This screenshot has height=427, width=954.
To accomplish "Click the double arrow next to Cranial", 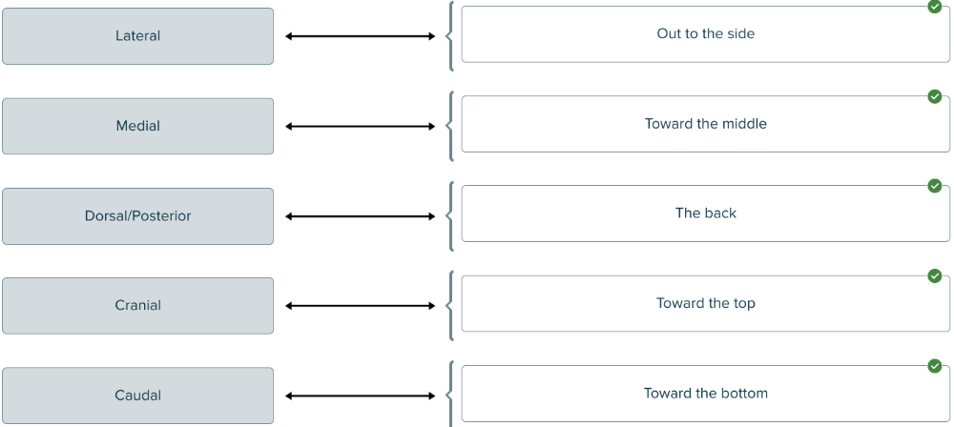I will click(360, 306).
